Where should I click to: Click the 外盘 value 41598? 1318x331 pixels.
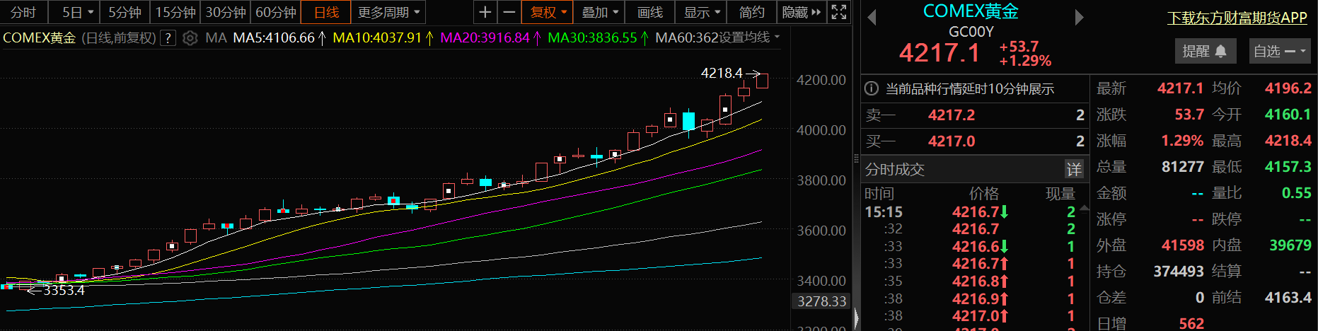pos(1183,245)
